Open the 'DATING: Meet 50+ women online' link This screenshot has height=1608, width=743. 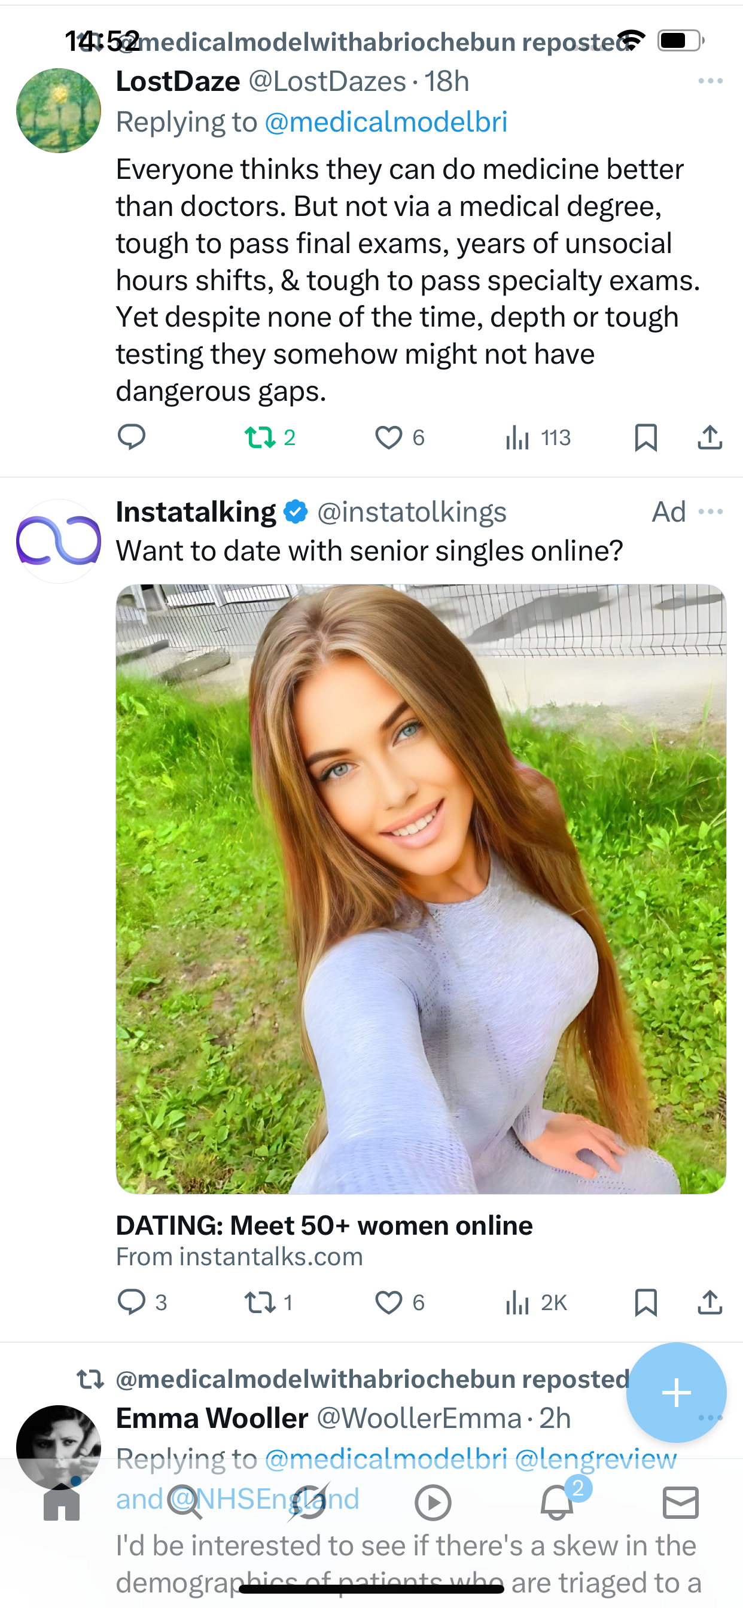click(x=324, y=1225)
